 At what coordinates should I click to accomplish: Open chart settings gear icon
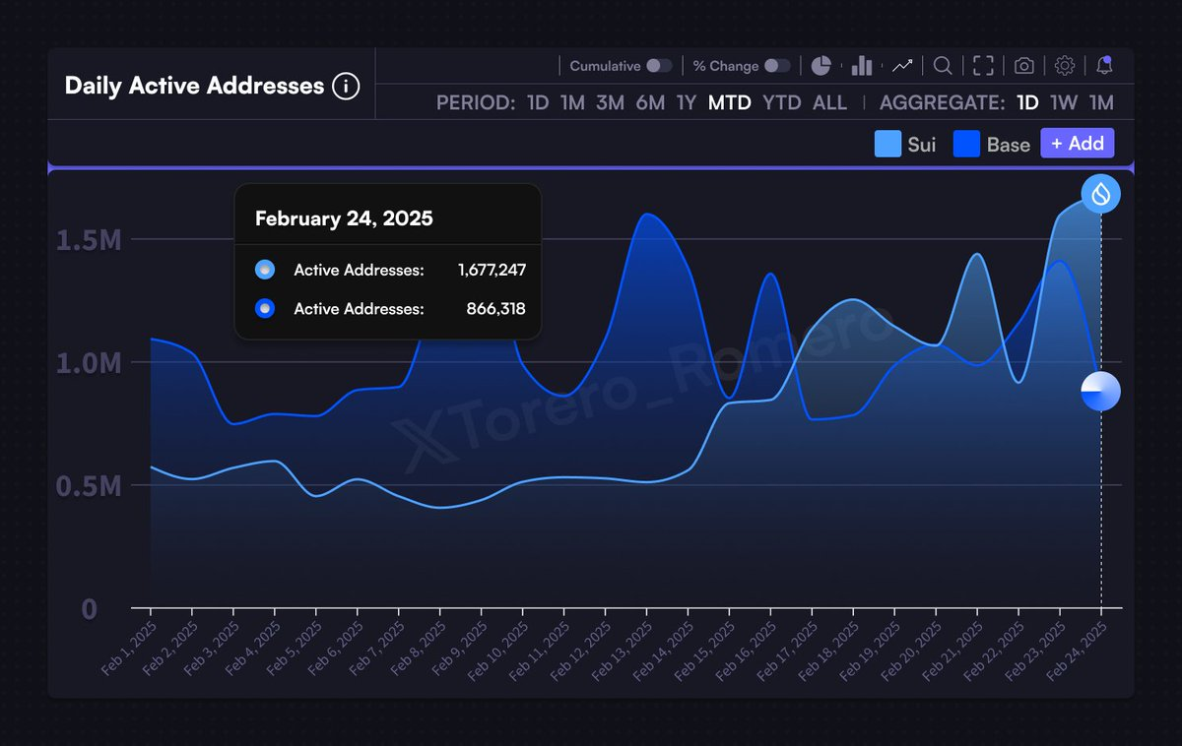click(1065, 66)
